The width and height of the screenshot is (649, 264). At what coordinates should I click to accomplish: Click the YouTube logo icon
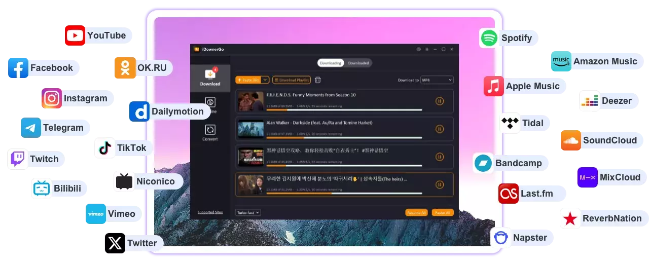click(x=75, y=35)
